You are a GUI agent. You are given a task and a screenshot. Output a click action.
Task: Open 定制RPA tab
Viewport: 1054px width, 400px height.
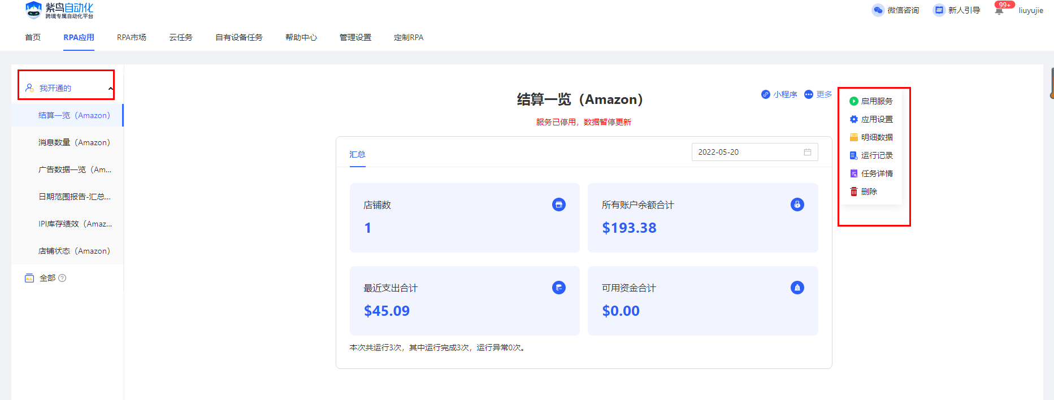[409, 37]
